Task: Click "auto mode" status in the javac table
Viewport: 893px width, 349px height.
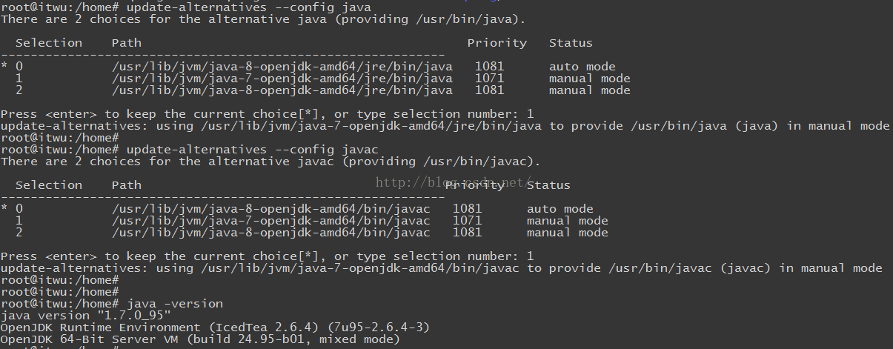Action: coord(560,209)
